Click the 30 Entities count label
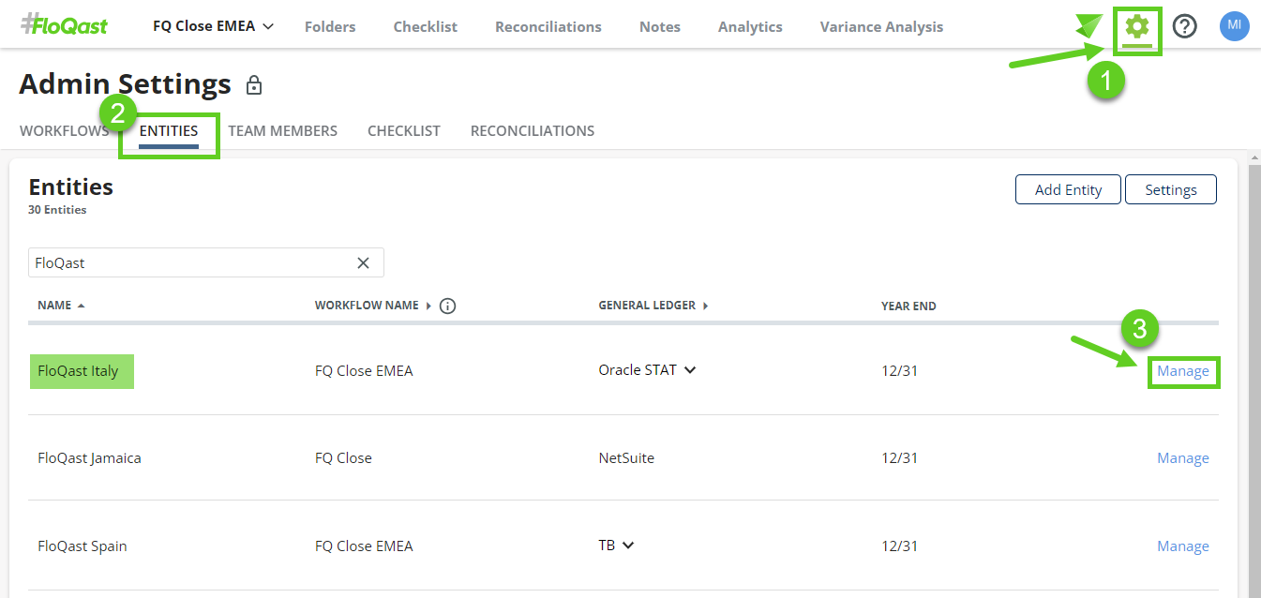Image resolution: width=1261 pixels, height=598 pixels. 57,210
